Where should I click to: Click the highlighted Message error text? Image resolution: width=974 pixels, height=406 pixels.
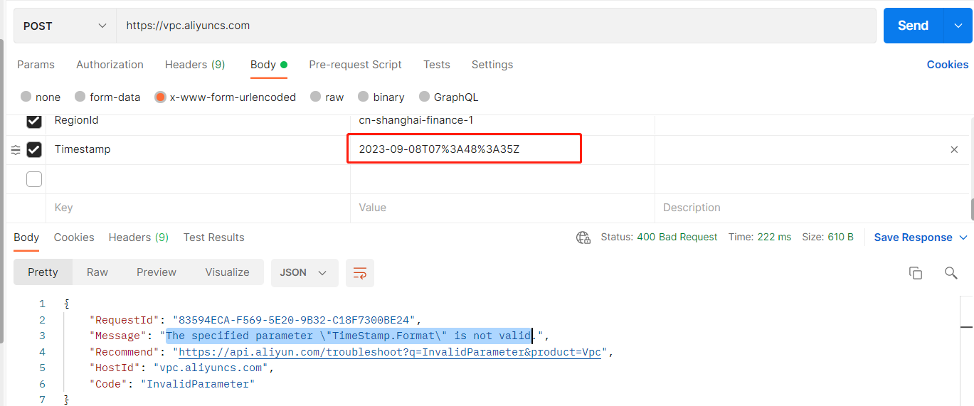349,336
